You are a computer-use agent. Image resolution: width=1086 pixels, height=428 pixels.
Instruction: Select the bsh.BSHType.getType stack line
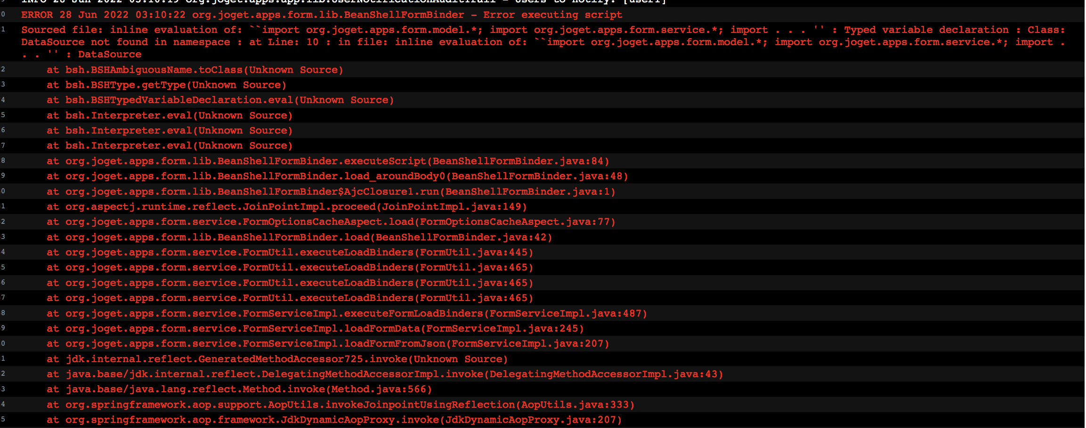(x=166, y=85)
